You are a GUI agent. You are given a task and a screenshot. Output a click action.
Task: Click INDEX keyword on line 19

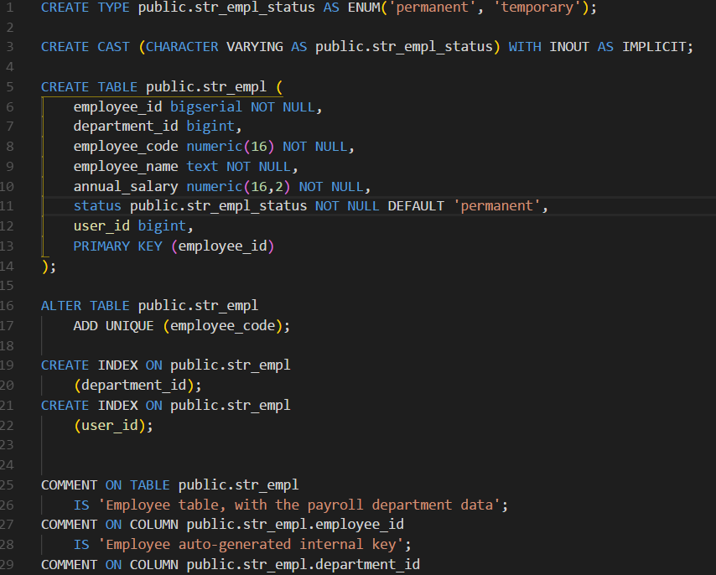(x=117, y=365)
